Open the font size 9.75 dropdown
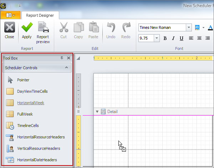Screen dimensions: 214x168 pyautogui.click(x=157, y=38)
